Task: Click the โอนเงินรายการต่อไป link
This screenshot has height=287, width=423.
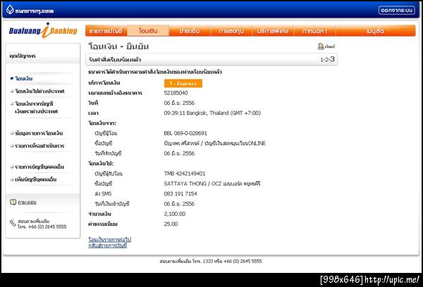Action: (110, 240)
